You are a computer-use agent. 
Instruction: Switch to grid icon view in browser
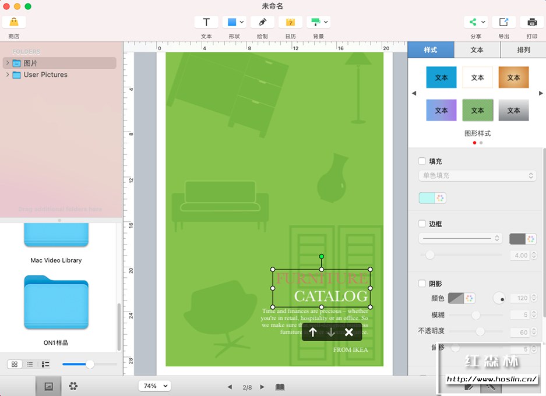coord(15,365)
